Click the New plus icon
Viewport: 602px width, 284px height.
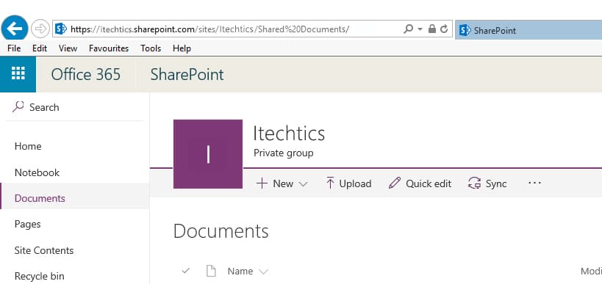tap(262, 183)
